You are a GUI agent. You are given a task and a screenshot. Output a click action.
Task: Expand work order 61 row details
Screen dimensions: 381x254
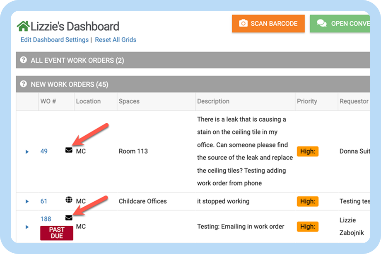[x=27, y=202]
